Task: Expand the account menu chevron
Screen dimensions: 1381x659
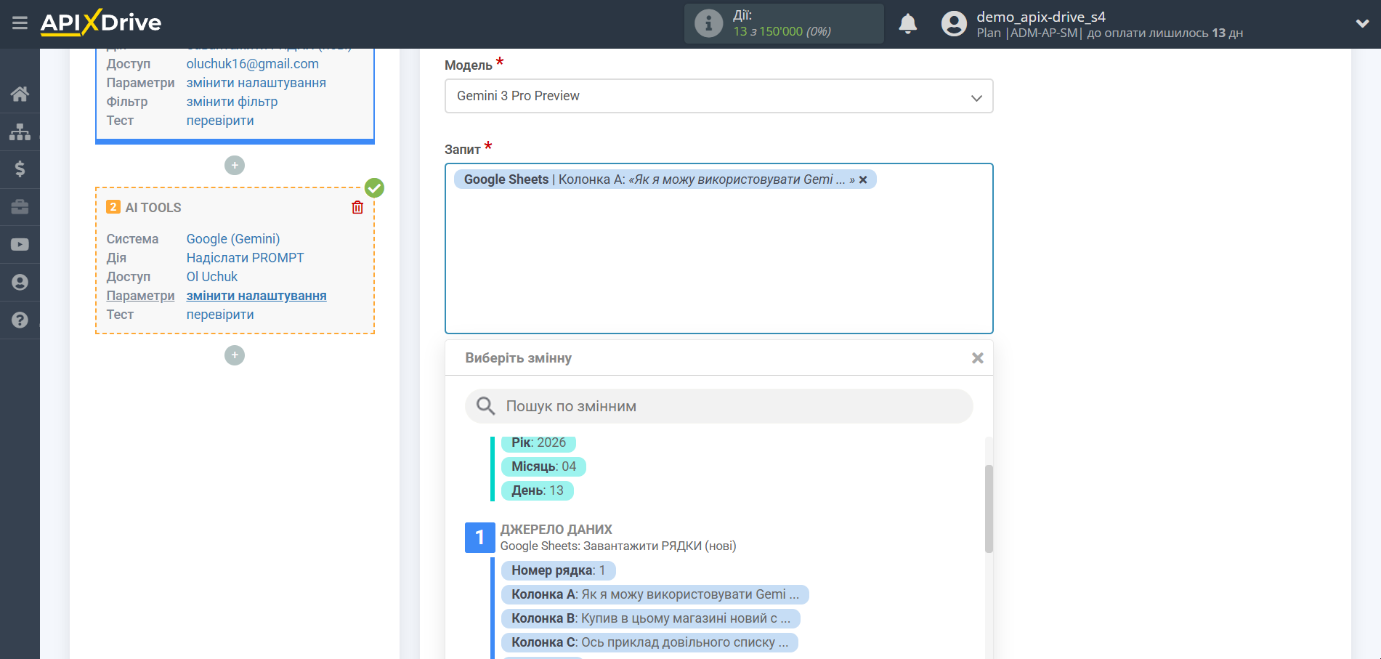Action: [1362, 23]
